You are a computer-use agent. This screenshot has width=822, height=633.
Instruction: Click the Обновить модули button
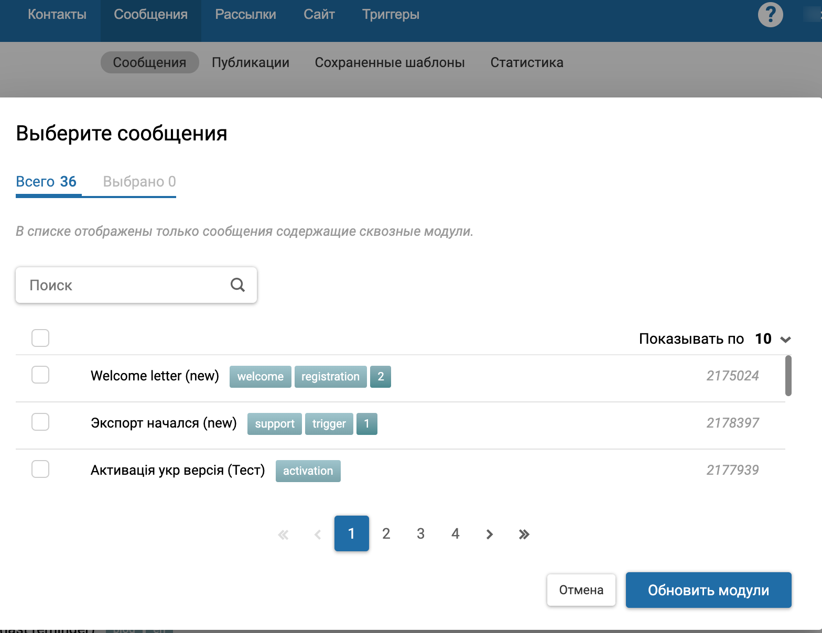[708, 590]
